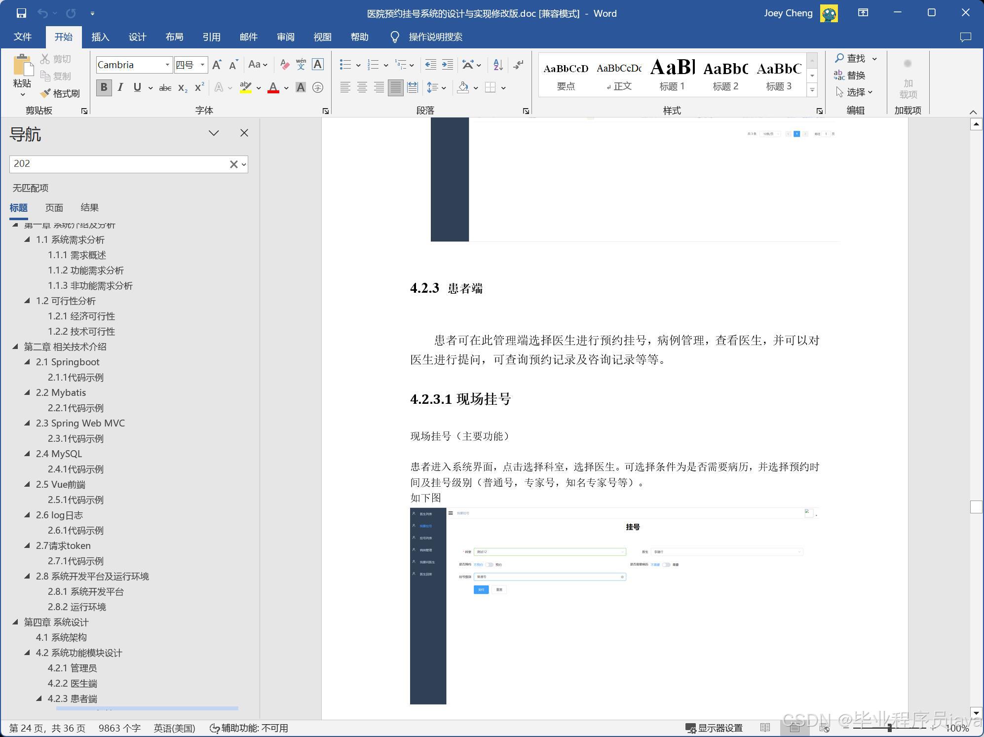Apply red font color
This screenshot has width=984, height=737.
pos(273,88)
